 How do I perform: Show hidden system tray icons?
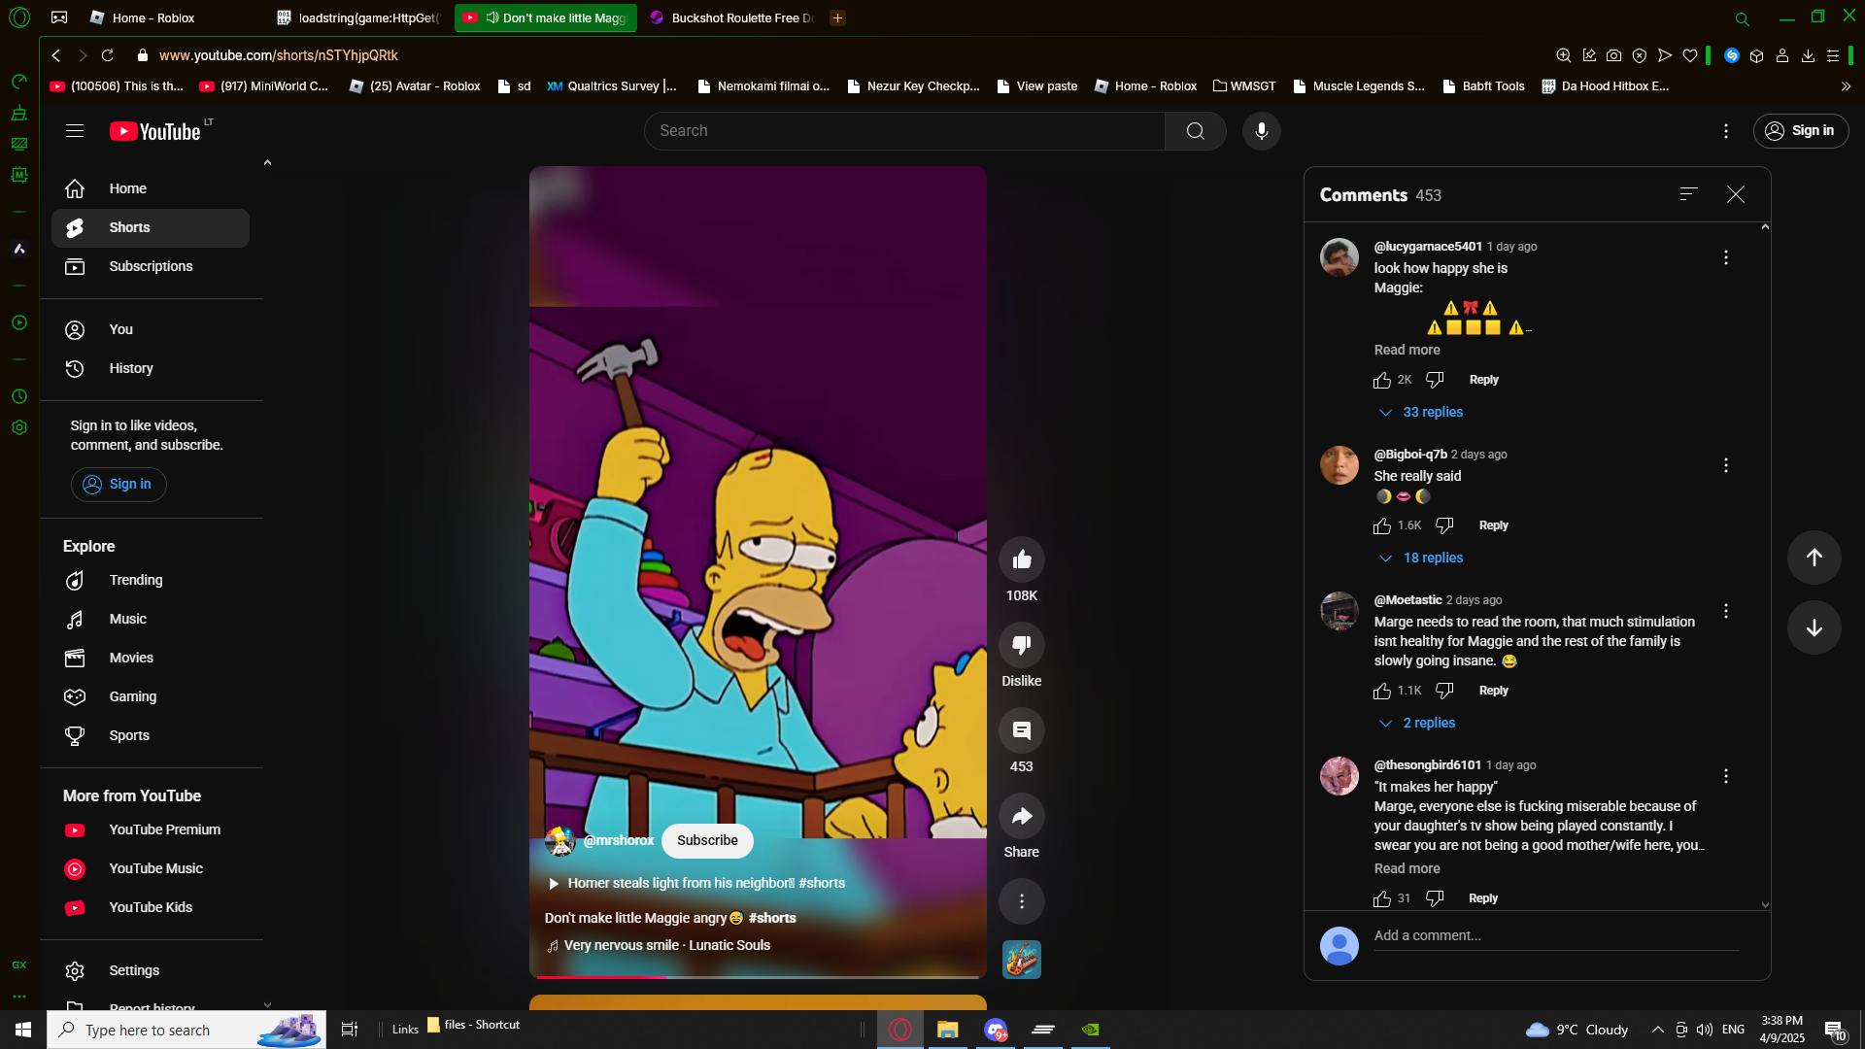[x=1658, y=1030]
